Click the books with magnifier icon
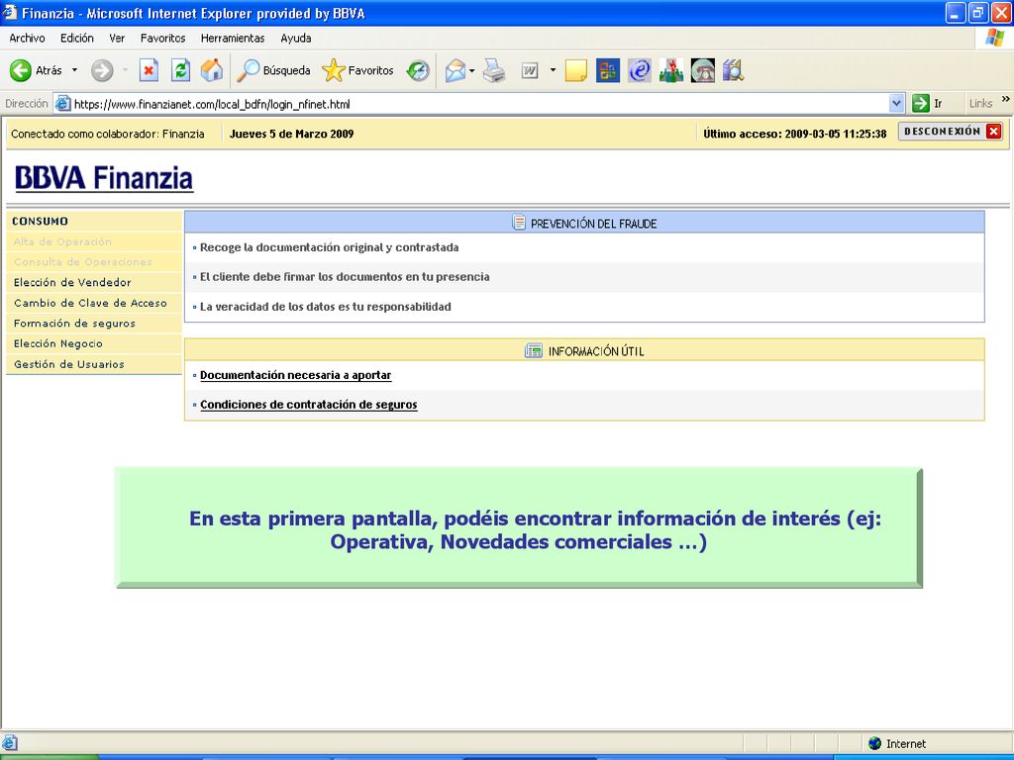Image resolution: width=1014 pixels, height=760 pixels. click(x=734, y=70)
